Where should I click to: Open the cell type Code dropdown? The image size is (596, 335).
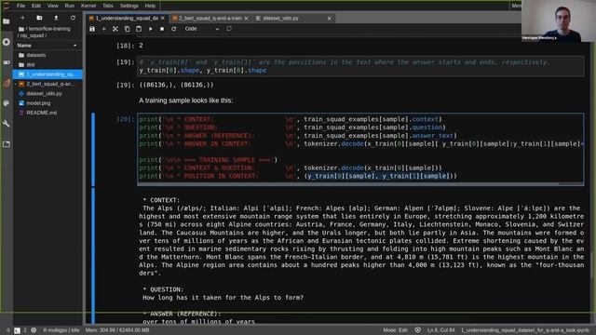click(202, 29)
